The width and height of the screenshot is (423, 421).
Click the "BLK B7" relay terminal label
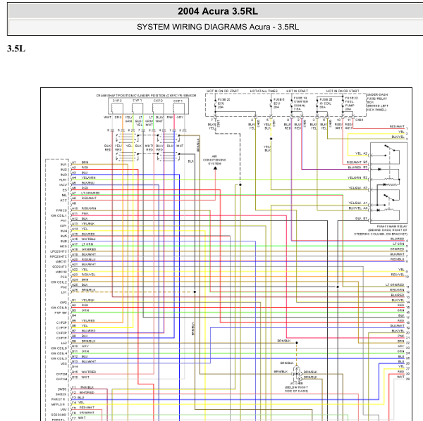(x=361, y=218)
